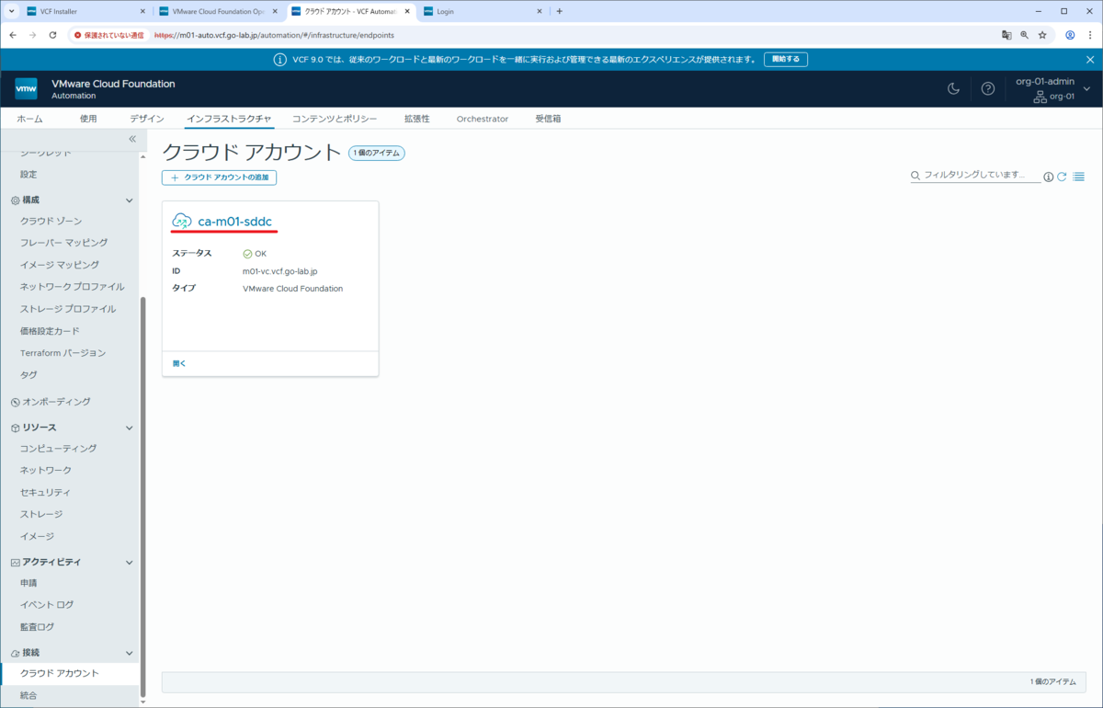Open the 受信箱 tab
This screenshot has height=708, width=1103.
point(548,119)
